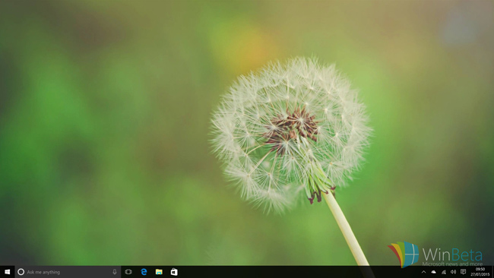Open the clock showing 09:50 27/07/2015
The width and height of the screenshot is (494, 278).
click(480, 272)
